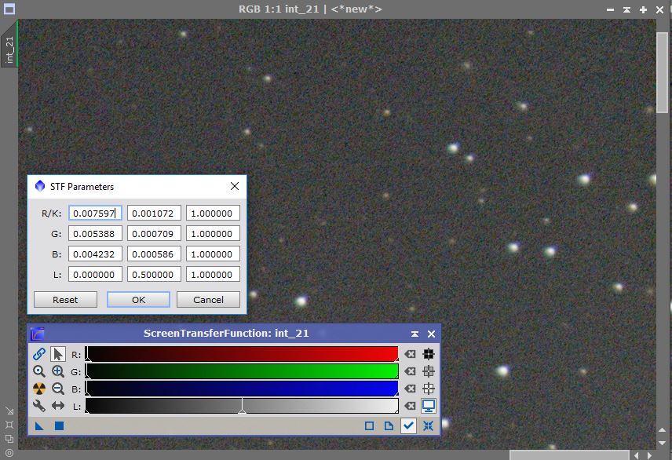Click the radioactive Auto Stretch icon
Screen dimensions: 672x460
(x=38, y=389)
